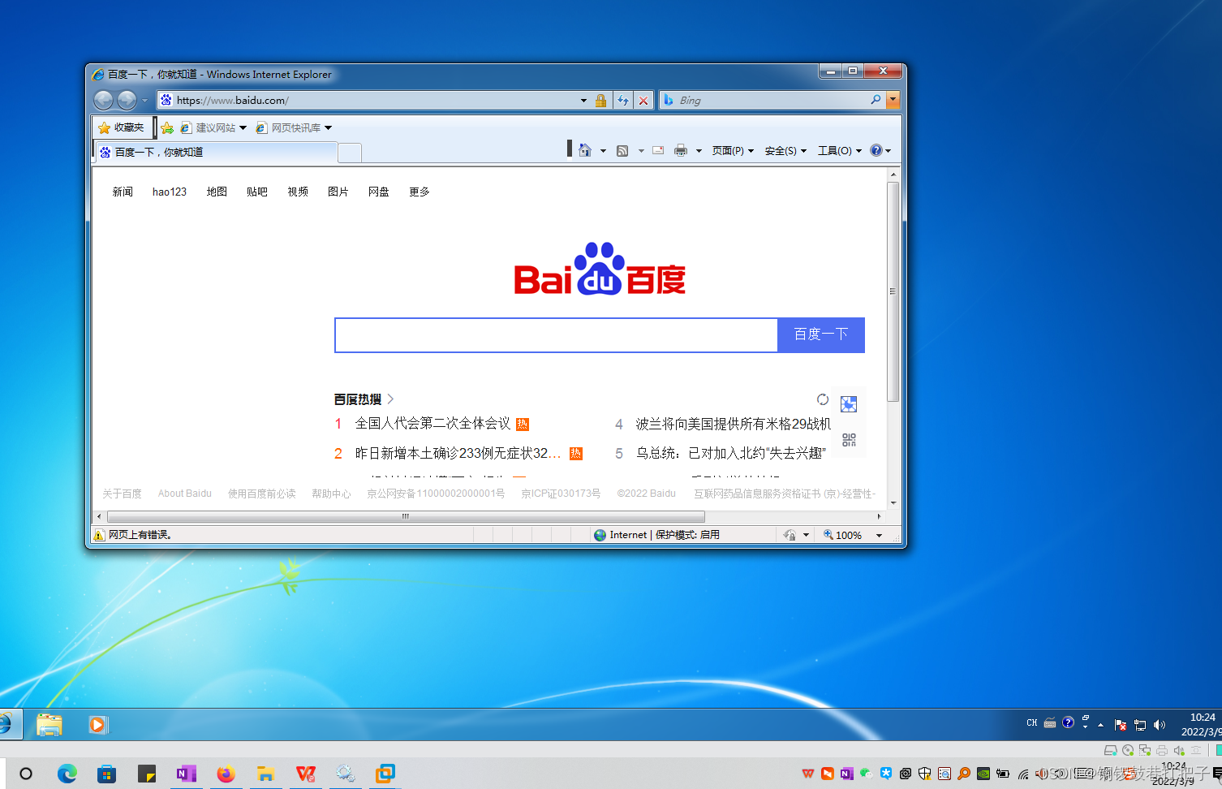This screenshot has height=789, width=1222.
Task: Open the 视频 link
Action: point(298,192)
